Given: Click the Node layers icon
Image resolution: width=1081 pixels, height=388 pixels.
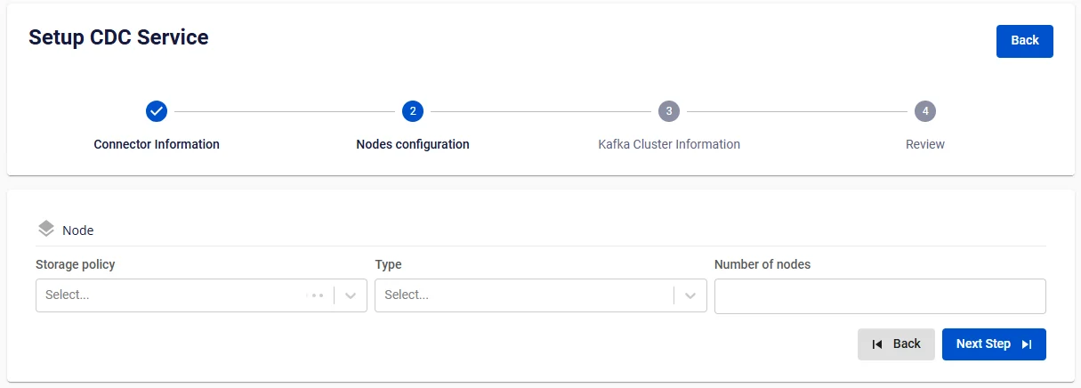Looking at the screenshot, I should pos(46,229).
